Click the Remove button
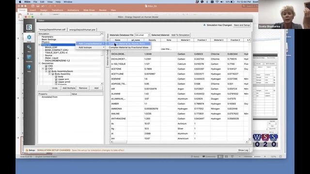Viewport: 310px width, 174px height. tap(83, 88)
